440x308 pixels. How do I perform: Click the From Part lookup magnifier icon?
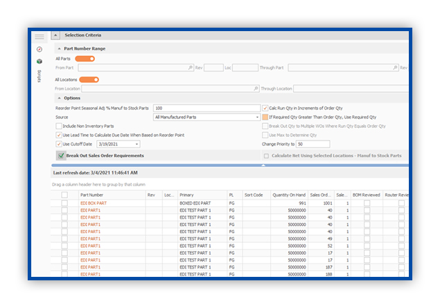tap(191, 68)
